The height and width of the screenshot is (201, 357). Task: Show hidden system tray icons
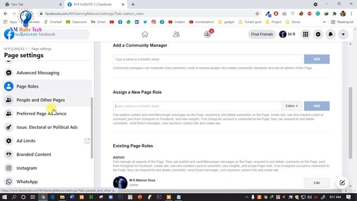[x=247, y=197]
